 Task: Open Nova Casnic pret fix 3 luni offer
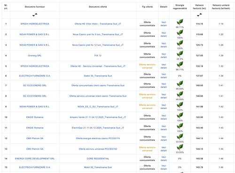coord(98,34)
